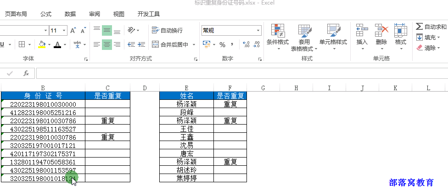Viewport: 448px width, 196px height.
Task: Expand borders dropdown arrow
Action: click(29, 45)
